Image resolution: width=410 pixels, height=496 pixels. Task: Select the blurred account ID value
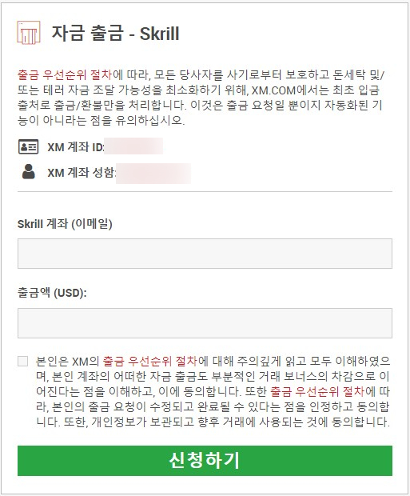coord(133,146)
